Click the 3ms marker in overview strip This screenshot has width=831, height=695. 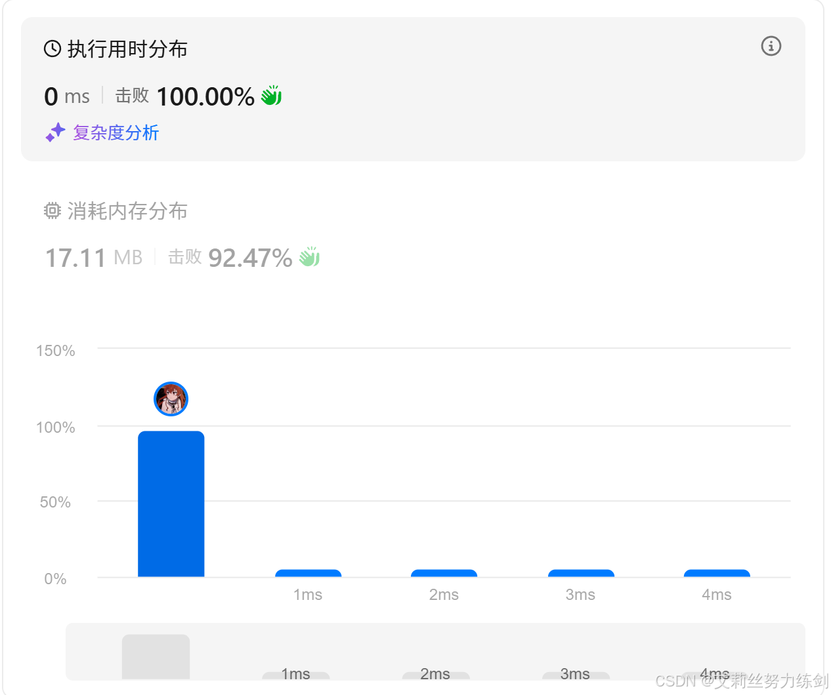click(576, 675)
